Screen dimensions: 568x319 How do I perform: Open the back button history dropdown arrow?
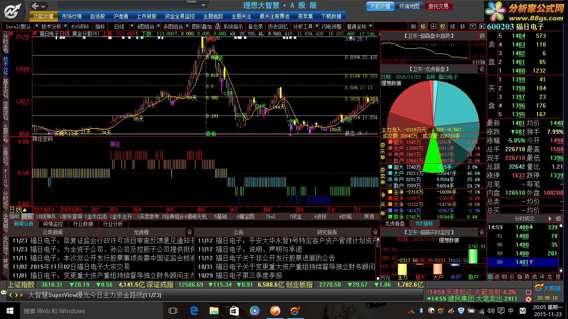point(44,6)
